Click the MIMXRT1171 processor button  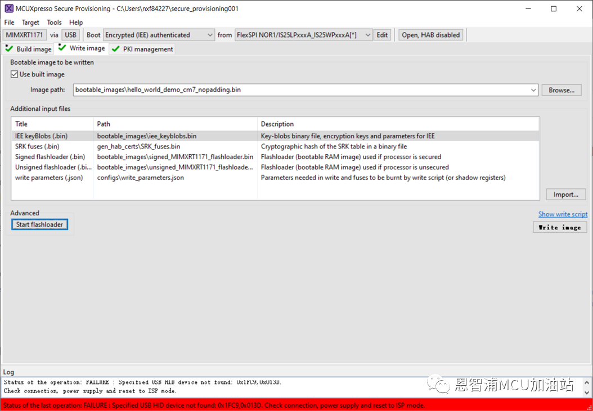coord(25,35)
